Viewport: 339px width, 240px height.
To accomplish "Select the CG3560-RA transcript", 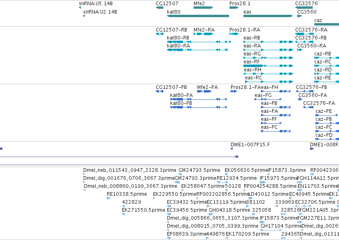I will click(x=300, y=50).
